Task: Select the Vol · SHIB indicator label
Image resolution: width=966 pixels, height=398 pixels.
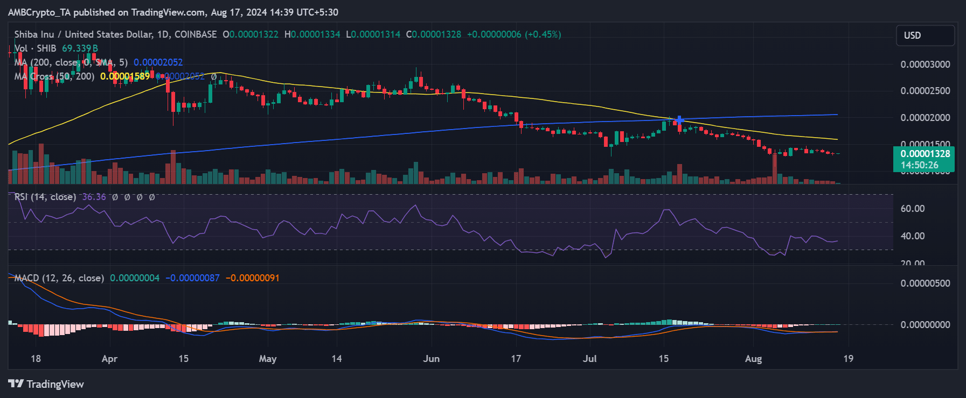Action: pos(35,48)
